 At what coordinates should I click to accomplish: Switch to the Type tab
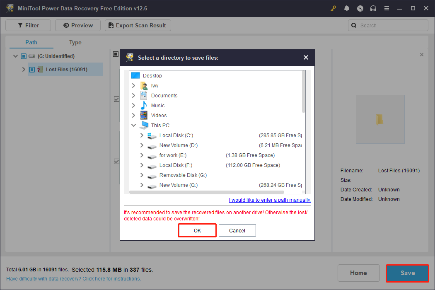(75, 42)
